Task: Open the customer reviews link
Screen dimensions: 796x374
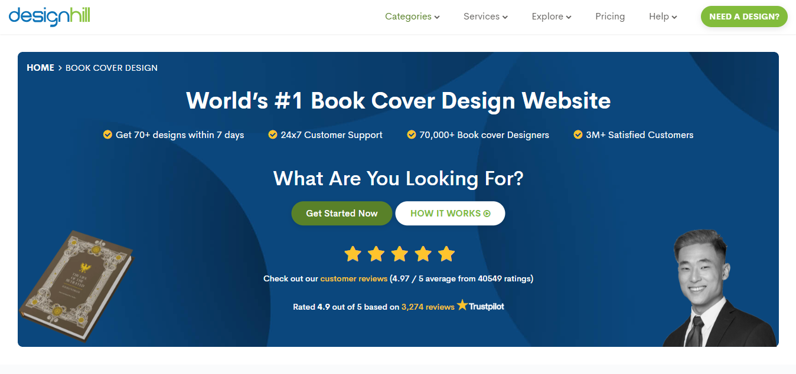Action: [354, 278]
